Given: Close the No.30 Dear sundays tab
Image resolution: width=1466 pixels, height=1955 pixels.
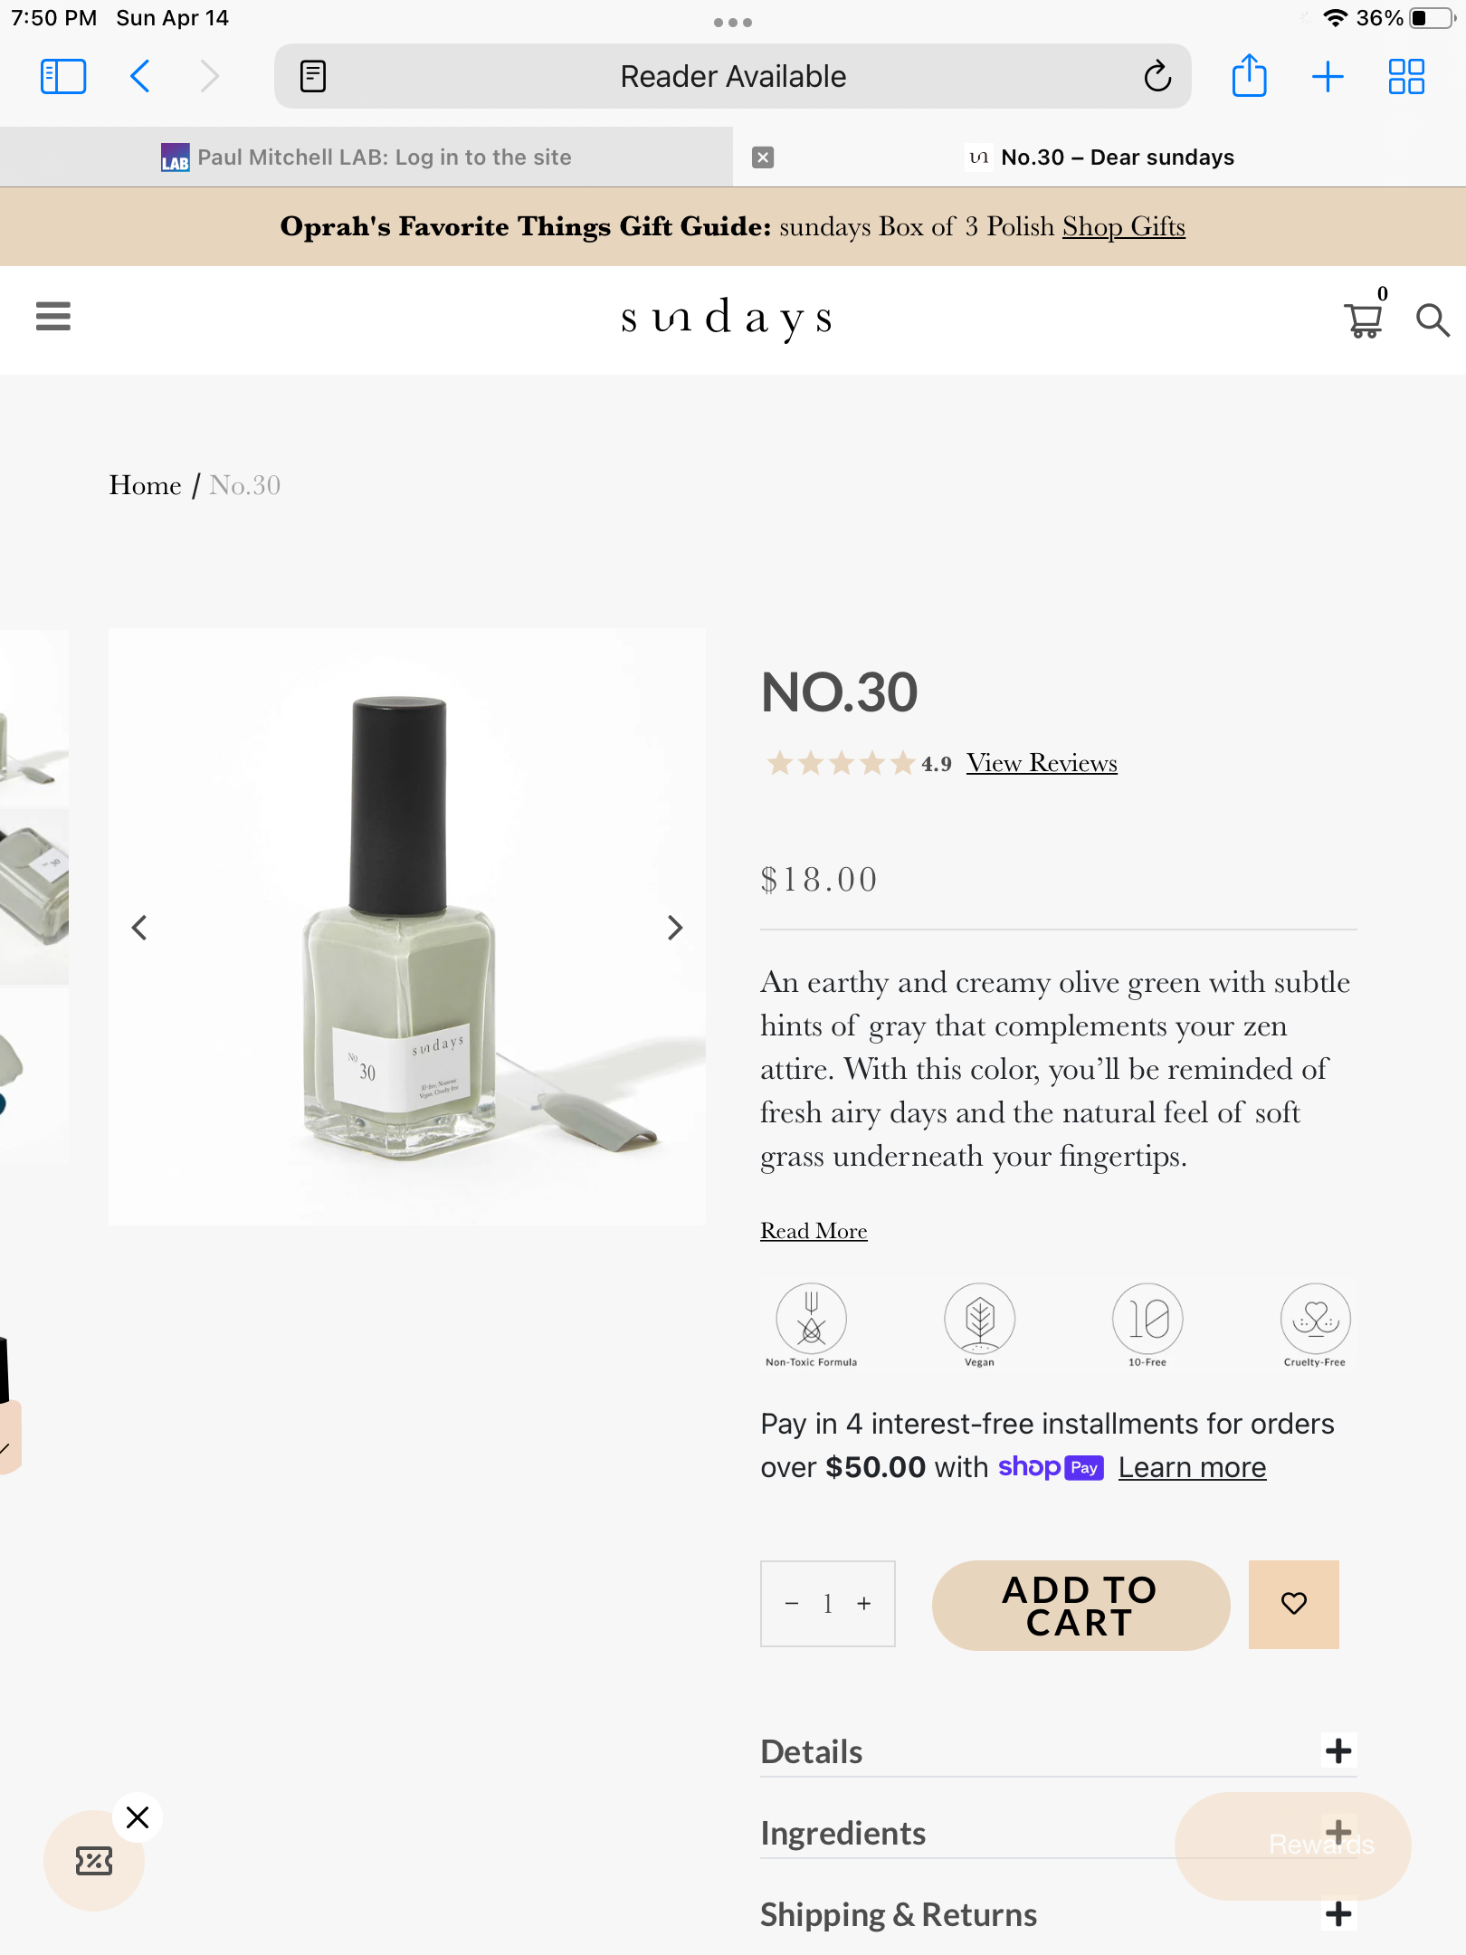Looking at the screenshot, I should coord(763,157).
